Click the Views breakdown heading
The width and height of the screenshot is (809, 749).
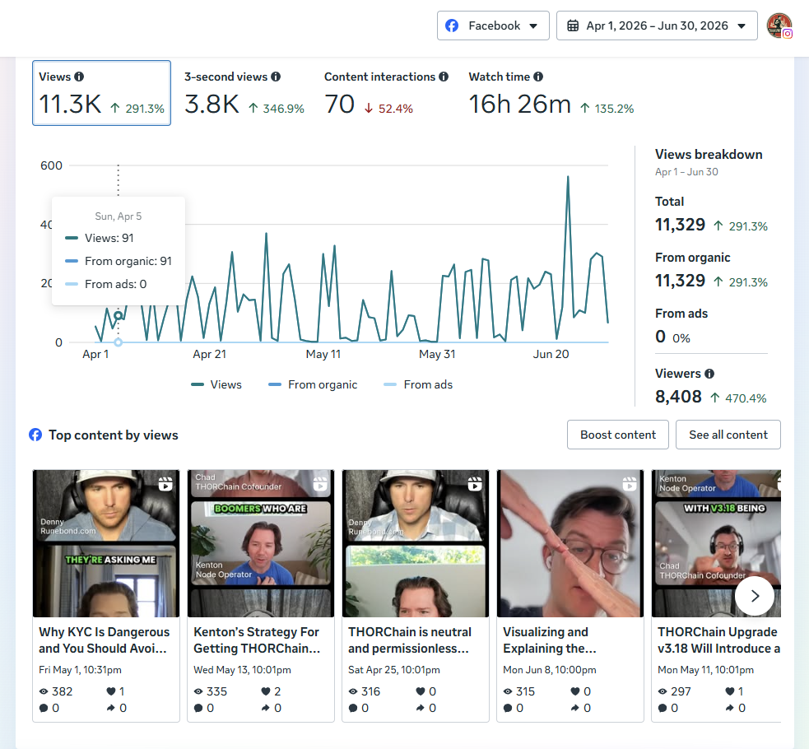[x=709, y=154]
